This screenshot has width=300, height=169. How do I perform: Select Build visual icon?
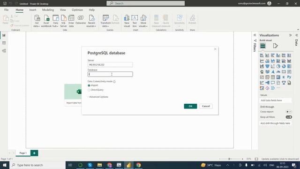point(262,46)
